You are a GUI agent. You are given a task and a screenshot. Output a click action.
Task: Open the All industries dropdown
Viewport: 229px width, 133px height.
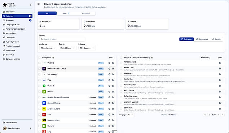[x=87, y=48]
